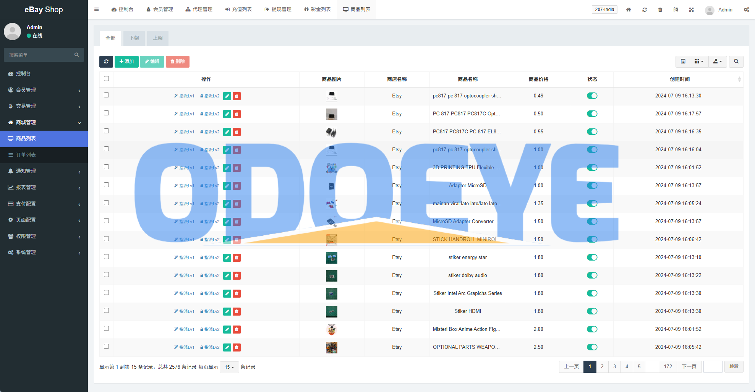Open the column visibility dropdown
The width and height of the screenshot is (755, 392).
coord(699,62)
